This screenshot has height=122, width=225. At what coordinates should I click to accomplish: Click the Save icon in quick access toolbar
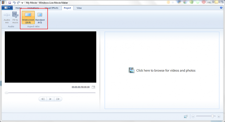coord(10,3)
